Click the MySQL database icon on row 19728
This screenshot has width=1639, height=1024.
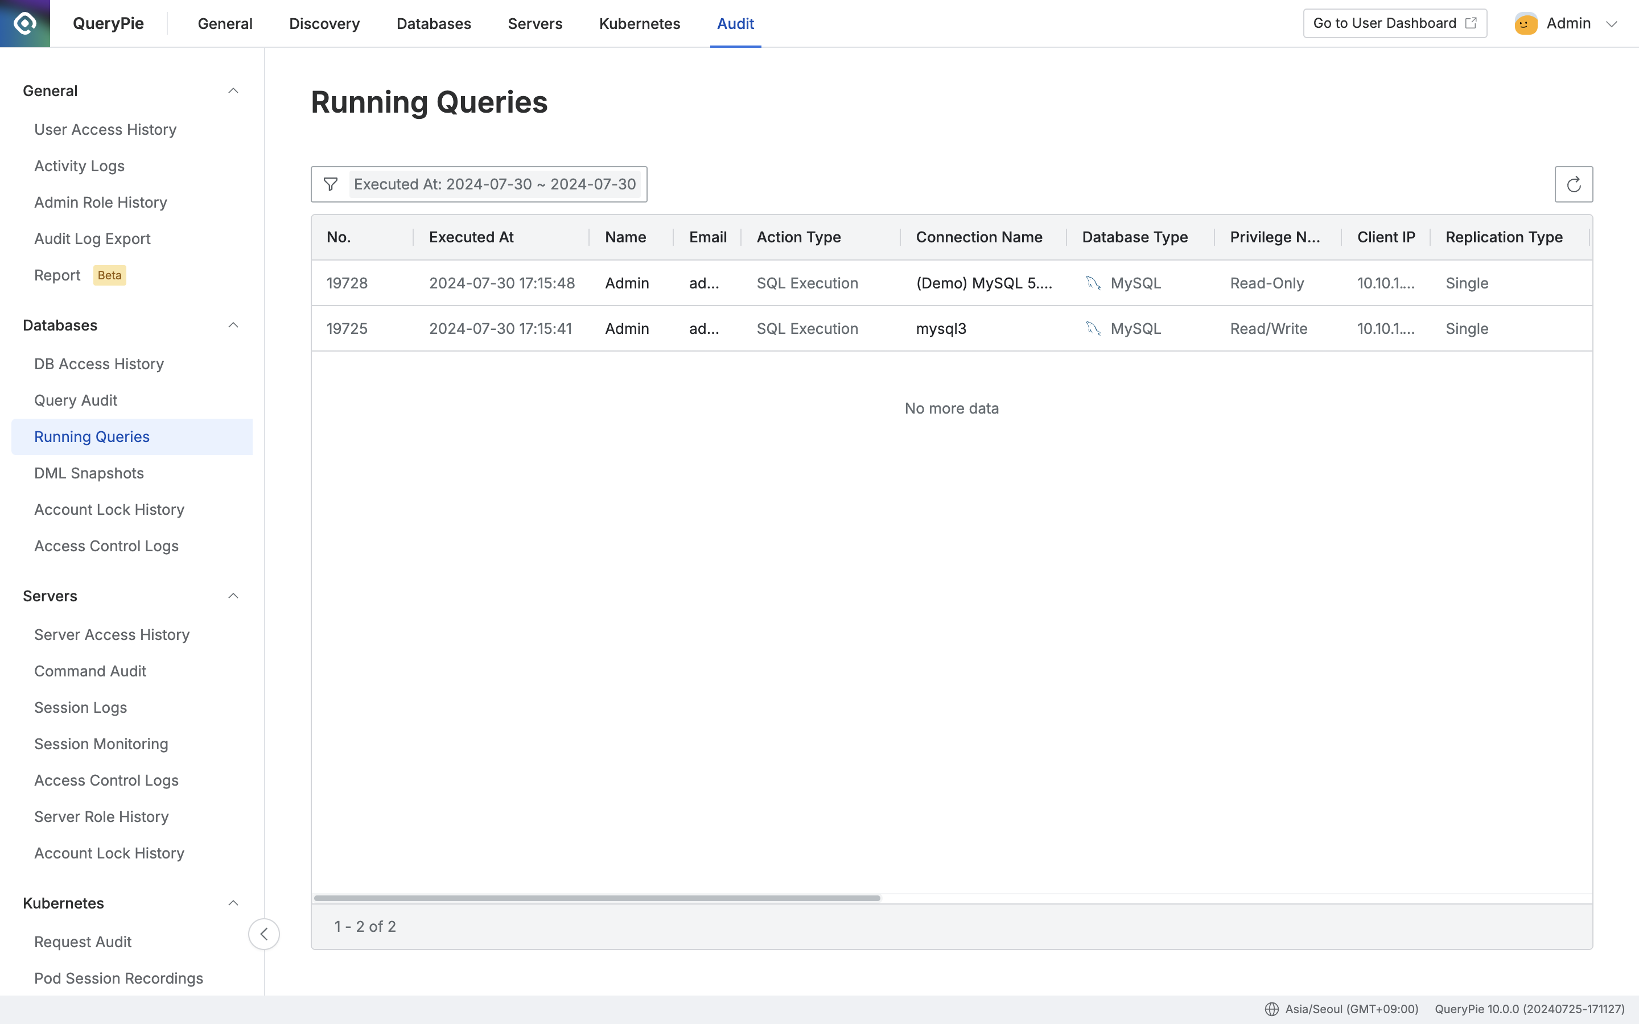click(1093, 282)
